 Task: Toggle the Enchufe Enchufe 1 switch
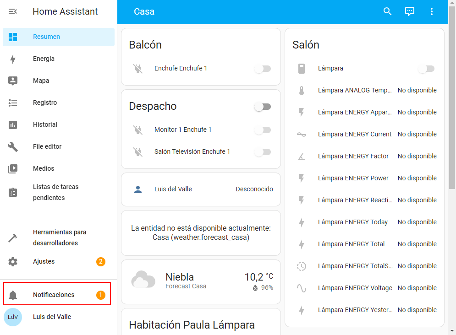pos(263,69)
